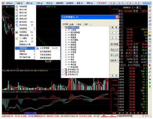The image size is (153, 119).
Task: Select the 停损型 tree item
Action: [73, 50]
